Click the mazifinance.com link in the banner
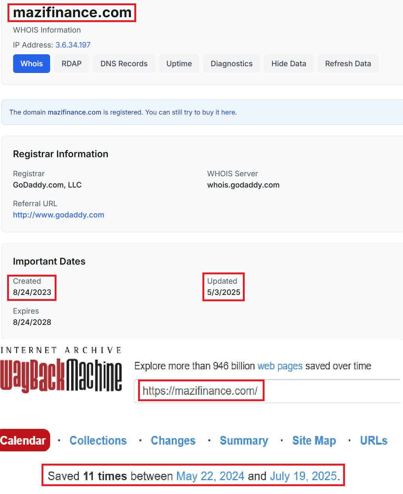The image size is (403, 494). pos(74,112)
